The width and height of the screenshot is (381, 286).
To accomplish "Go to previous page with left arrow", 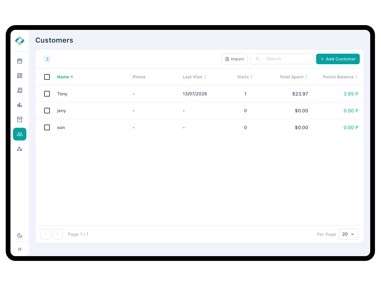I will [46, 234].
